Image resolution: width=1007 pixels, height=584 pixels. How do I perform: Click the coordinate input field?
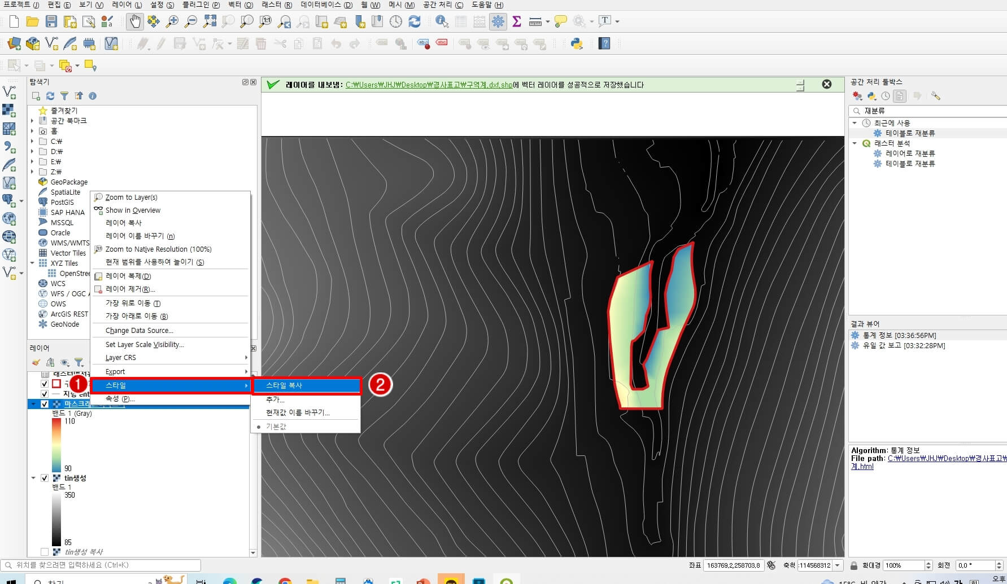pyautogui.click(x=734, y=565)
